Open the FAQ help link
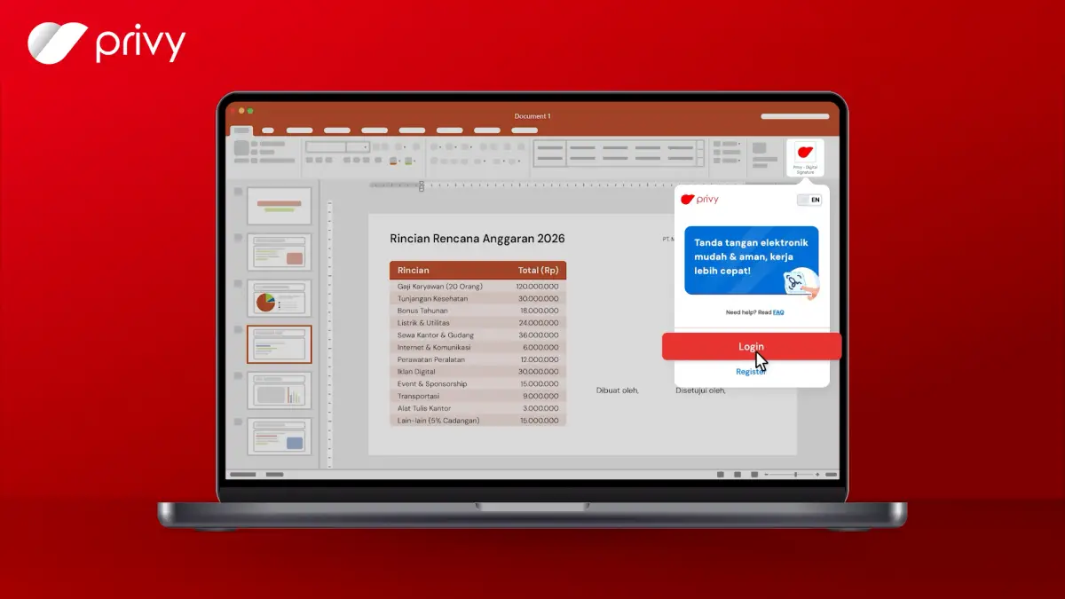This screenshot has height=599, width=1065. pyautogui.click(x=778, y=312)
